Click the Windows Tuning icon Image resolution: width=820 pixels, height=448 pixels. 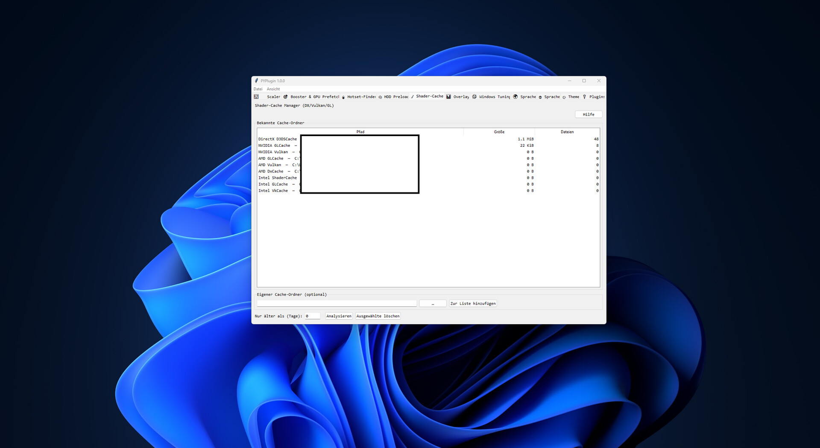click(474, 97)
